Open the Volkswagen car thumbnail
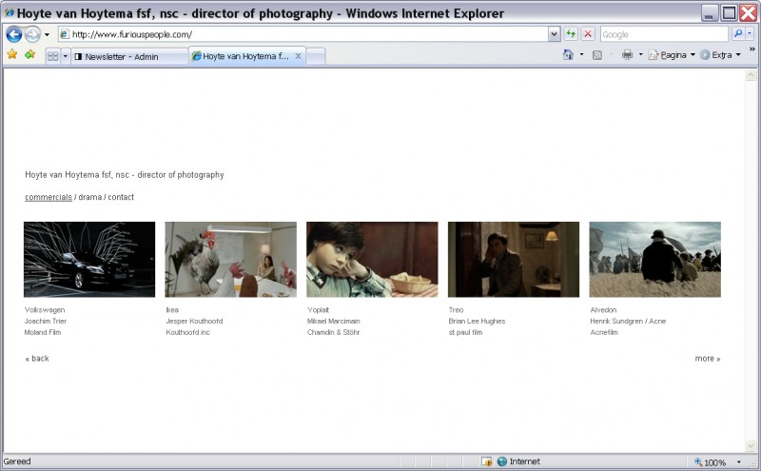 click(x=89, y=260)
